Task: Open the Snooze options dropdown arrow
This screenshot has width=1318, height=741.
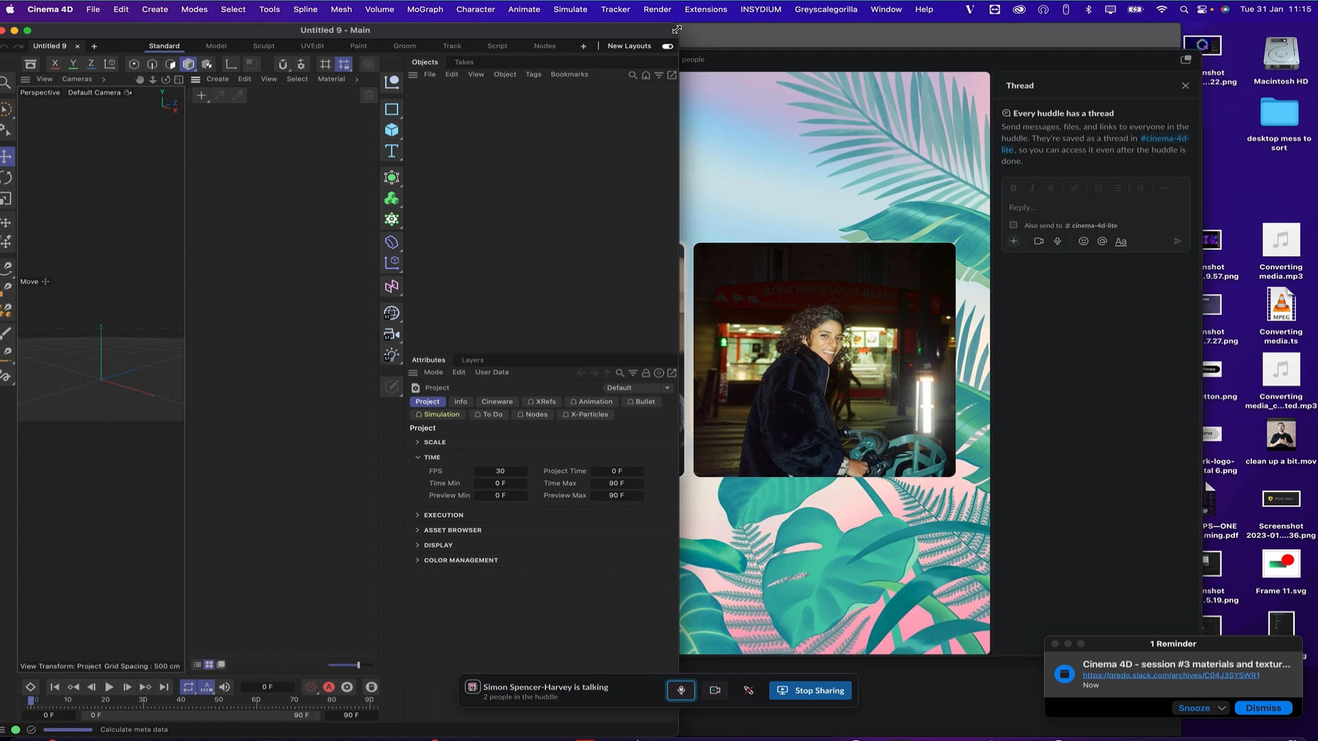Action: (x=1222, y=708)
